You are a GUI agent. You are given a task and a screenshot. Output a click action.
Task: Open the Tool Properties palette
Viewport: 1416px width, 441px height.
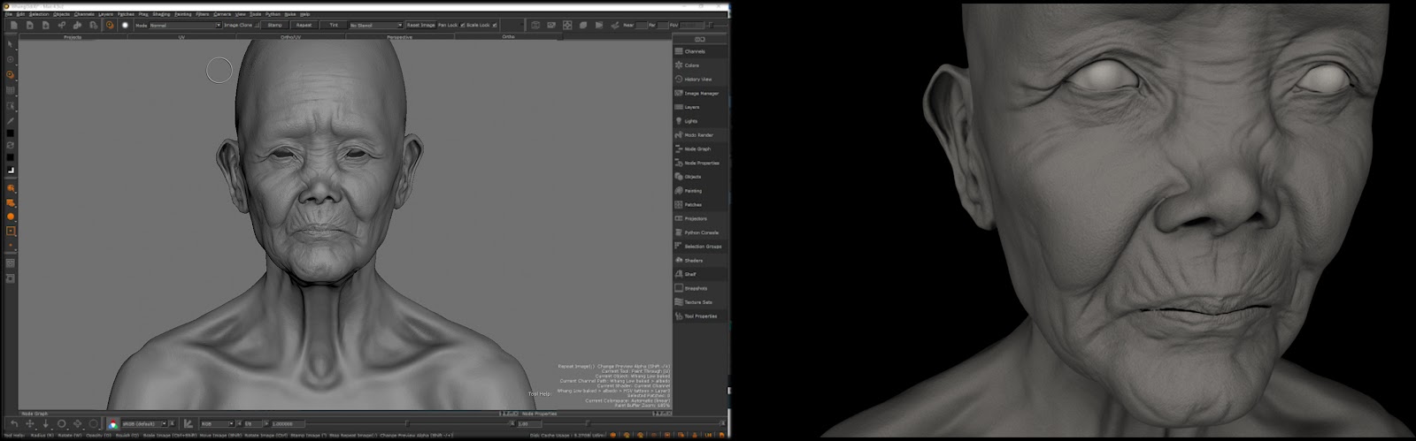(702, 316)
